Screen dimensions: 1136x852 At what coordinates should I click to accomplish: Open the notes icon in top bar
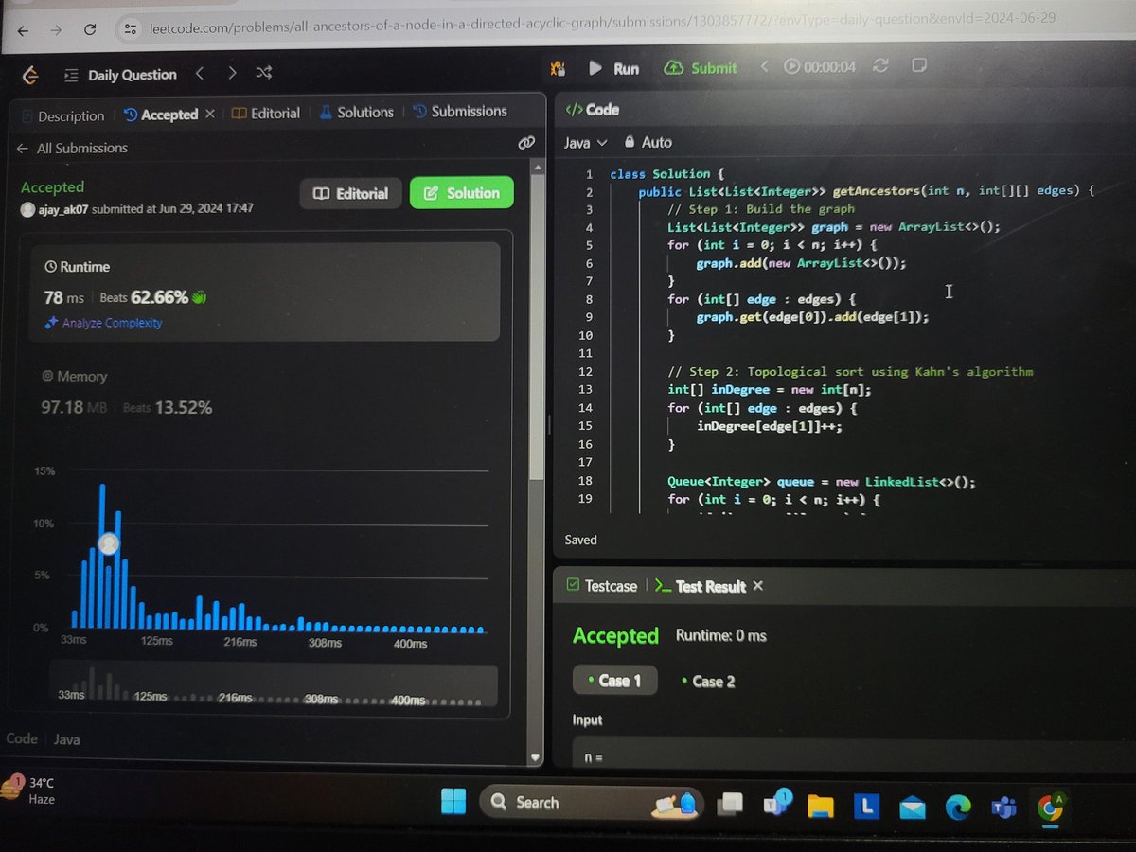pyautogui.click(x=917, y=66)
